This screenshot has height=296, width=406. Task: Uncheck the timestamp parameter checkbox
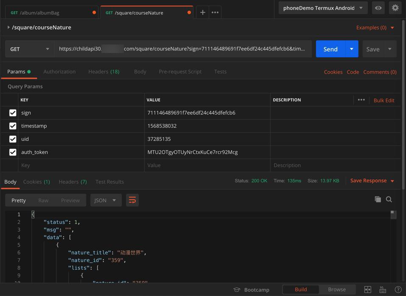13,126
